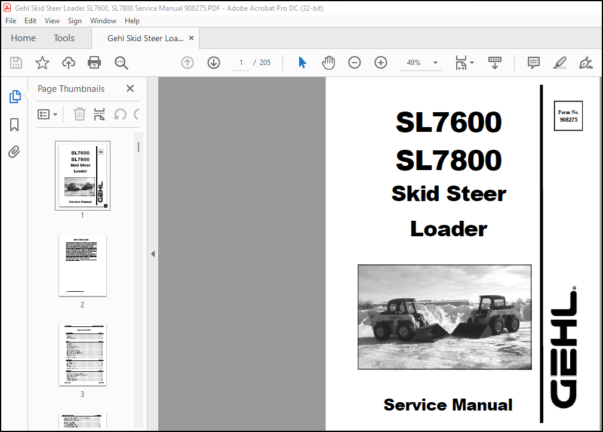Image resolution: width=603 pixels, height=432 pixels.
Task: Click the 'Service Manual' text on page
Action: point(448,405)
